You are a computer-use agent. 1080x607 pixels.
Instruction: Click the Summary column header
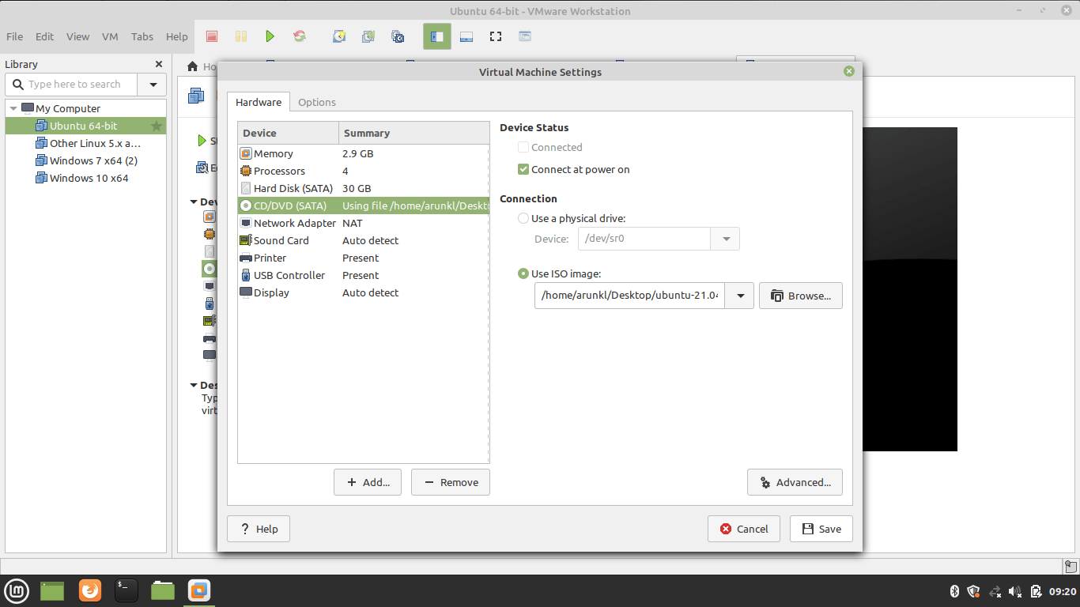(x=414, y=133)
